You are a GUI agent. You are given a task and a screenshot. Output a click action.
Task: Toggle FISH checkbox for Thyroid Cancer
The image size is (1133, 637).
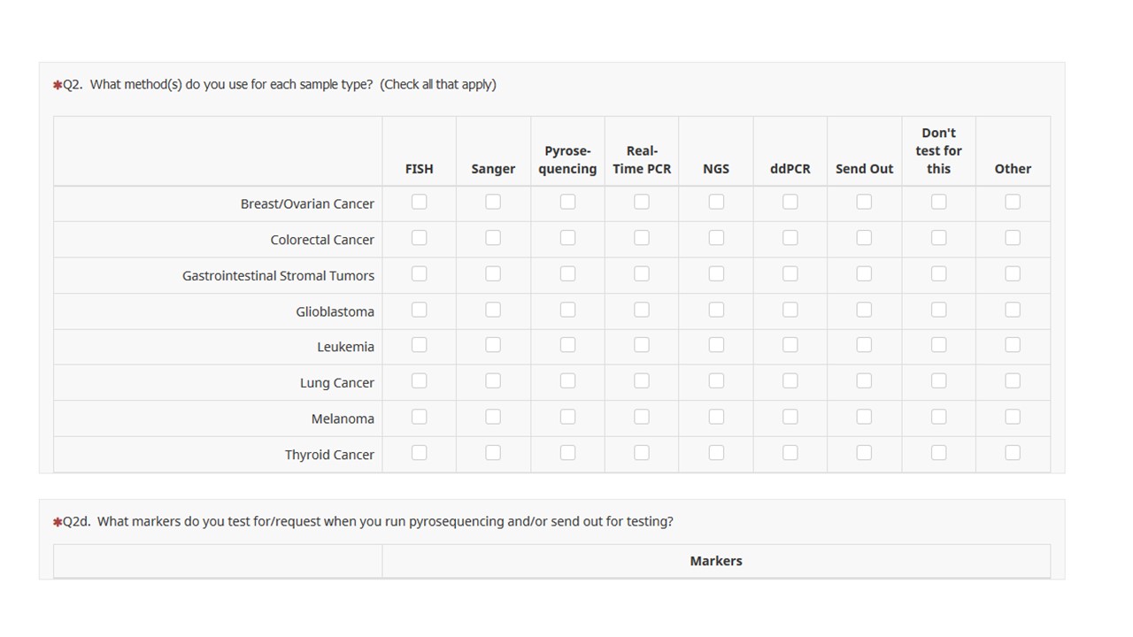(x=419, y=453)
